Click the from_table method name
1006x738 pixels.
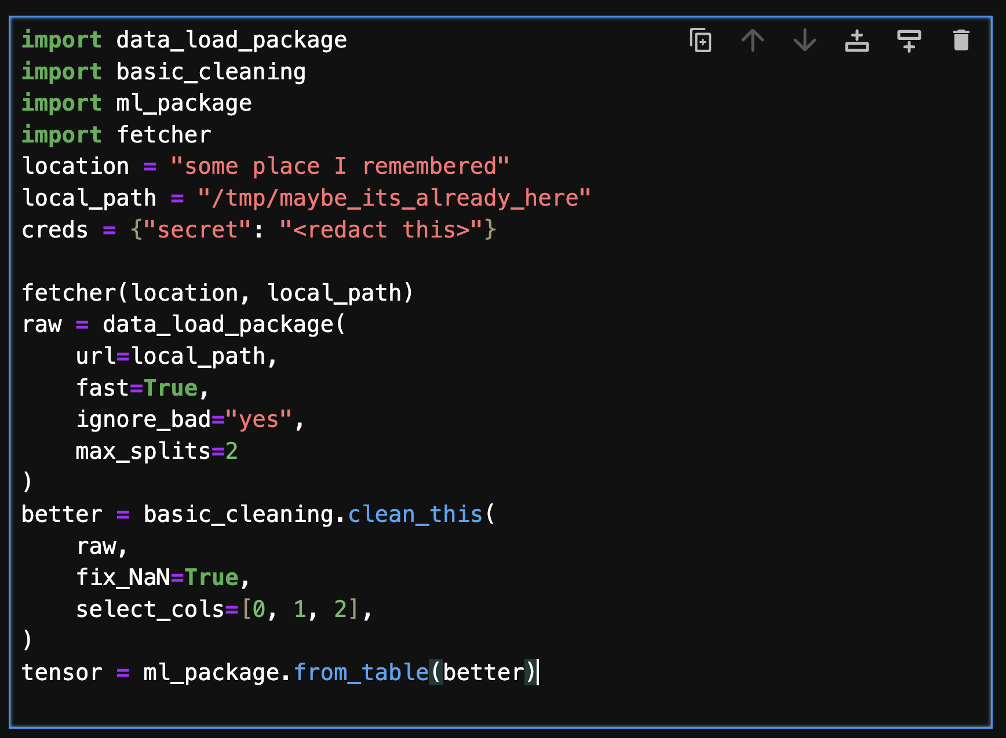click(361, 673)
